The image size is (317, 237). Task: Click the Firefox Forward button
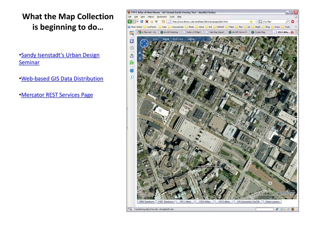(x=134, y=22)
